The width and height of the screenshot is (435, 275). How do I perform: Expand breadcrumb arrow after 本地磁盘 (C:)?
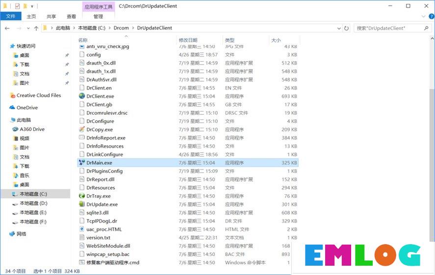tap(109, 28)
